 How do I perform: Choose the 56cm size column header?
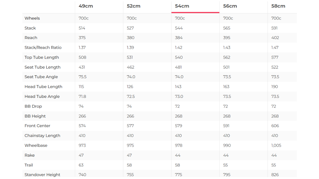click(230, 6)
